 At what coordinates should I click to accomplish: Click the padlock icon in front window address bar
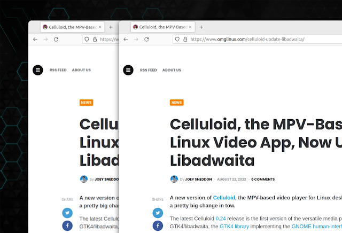click(x=185, y=39)
